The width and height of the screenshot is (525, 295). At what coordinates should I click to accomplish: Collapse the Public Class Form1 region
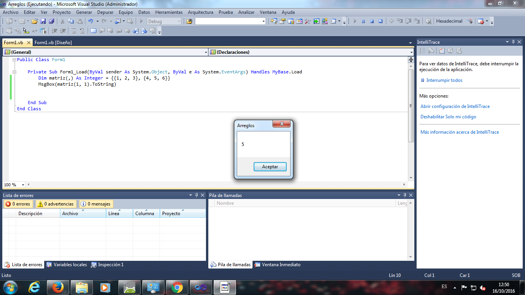coord(14,60)
